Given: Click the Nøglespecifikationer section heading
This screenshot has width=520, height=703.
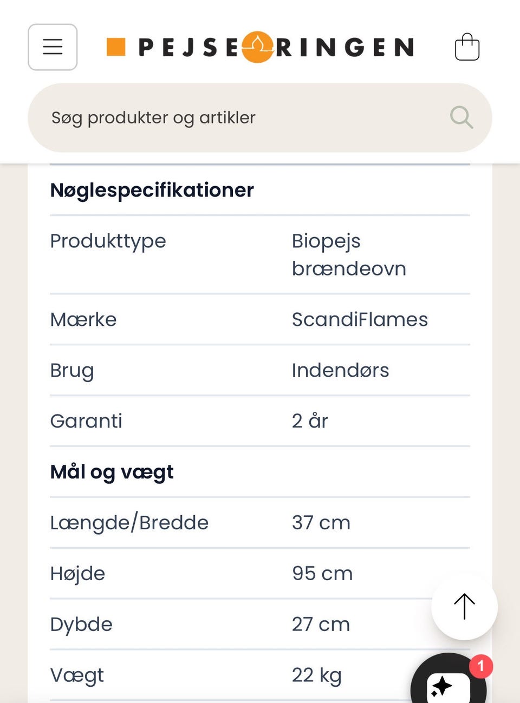Looking at the screenshot, I should [x=152, y=190].
